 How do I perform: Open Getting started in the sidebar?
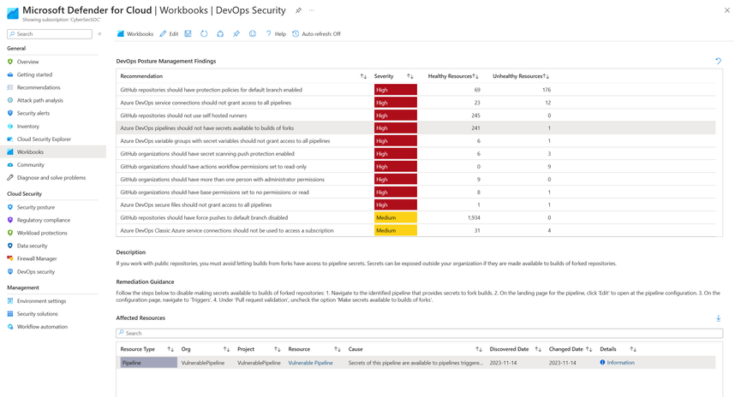[x=34, y=74]
